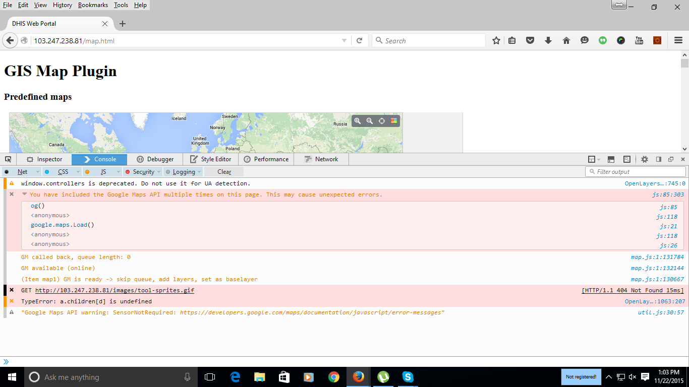Screen dimensions: 689x387
Task: Zoom out on the map
Action: tap(370, 121)
